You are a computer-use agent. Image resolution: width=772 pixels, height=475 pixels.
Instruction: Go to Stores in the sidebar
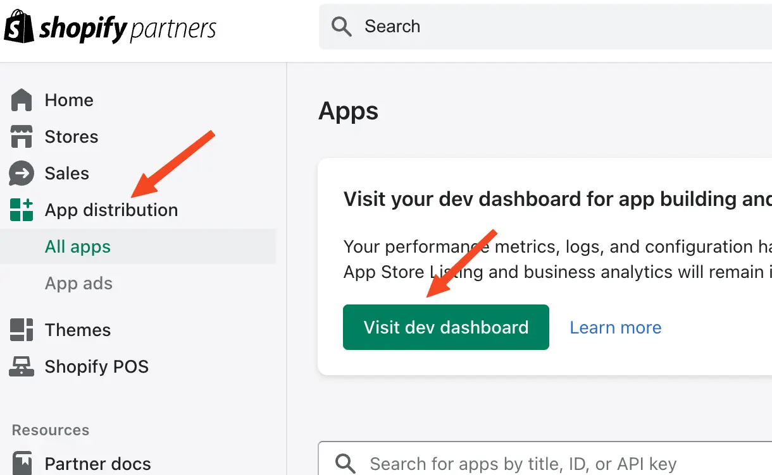pos(72,136)
